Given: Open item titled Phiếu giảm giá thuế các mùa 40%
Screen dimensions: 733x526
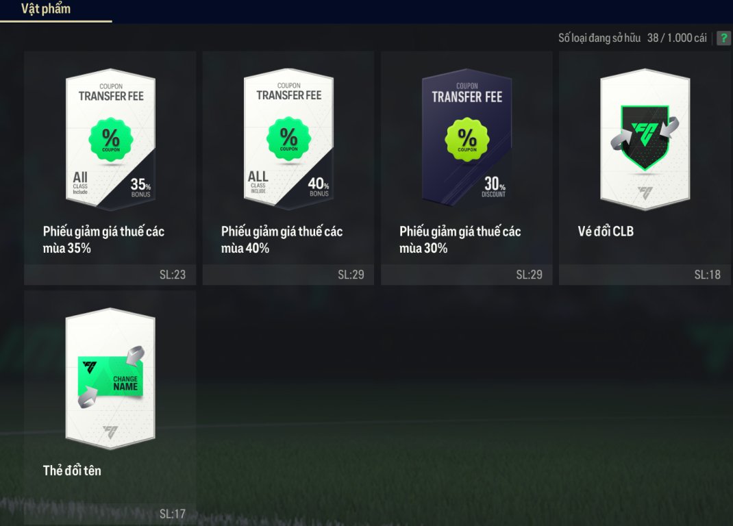Looking at the screenshot, I should point(282,240).
